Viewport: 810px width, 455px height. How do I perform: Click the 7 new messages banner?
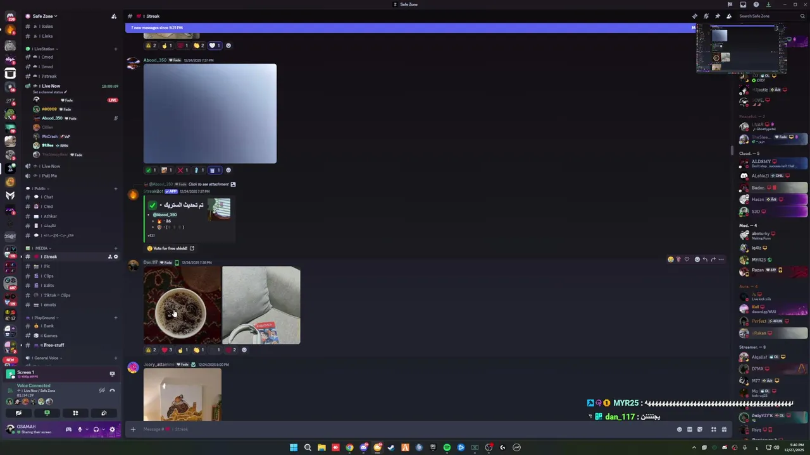tap(411, 28)
